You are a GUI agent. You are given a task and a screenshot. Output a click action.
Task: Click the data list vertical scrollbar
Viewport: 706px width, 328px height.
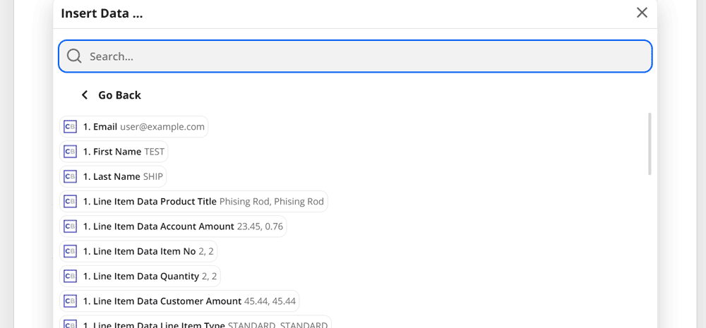[x=650, y=144]
